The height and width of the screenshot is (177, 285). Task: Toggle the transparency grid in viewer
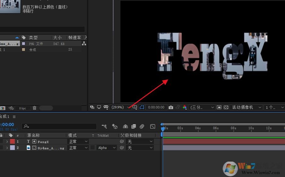pos(226,107)
